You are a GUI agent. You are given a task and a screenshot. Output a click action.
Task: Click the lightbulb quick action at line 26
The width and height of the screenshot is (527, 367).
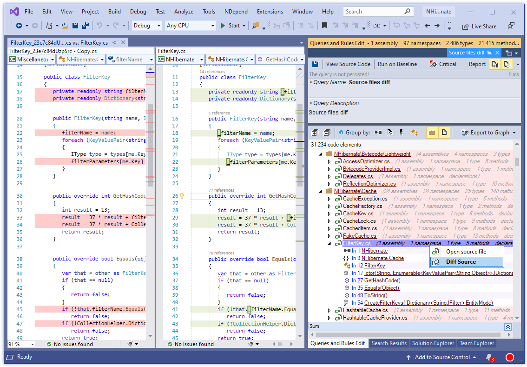pyautogui.click(x=182, y=195)
